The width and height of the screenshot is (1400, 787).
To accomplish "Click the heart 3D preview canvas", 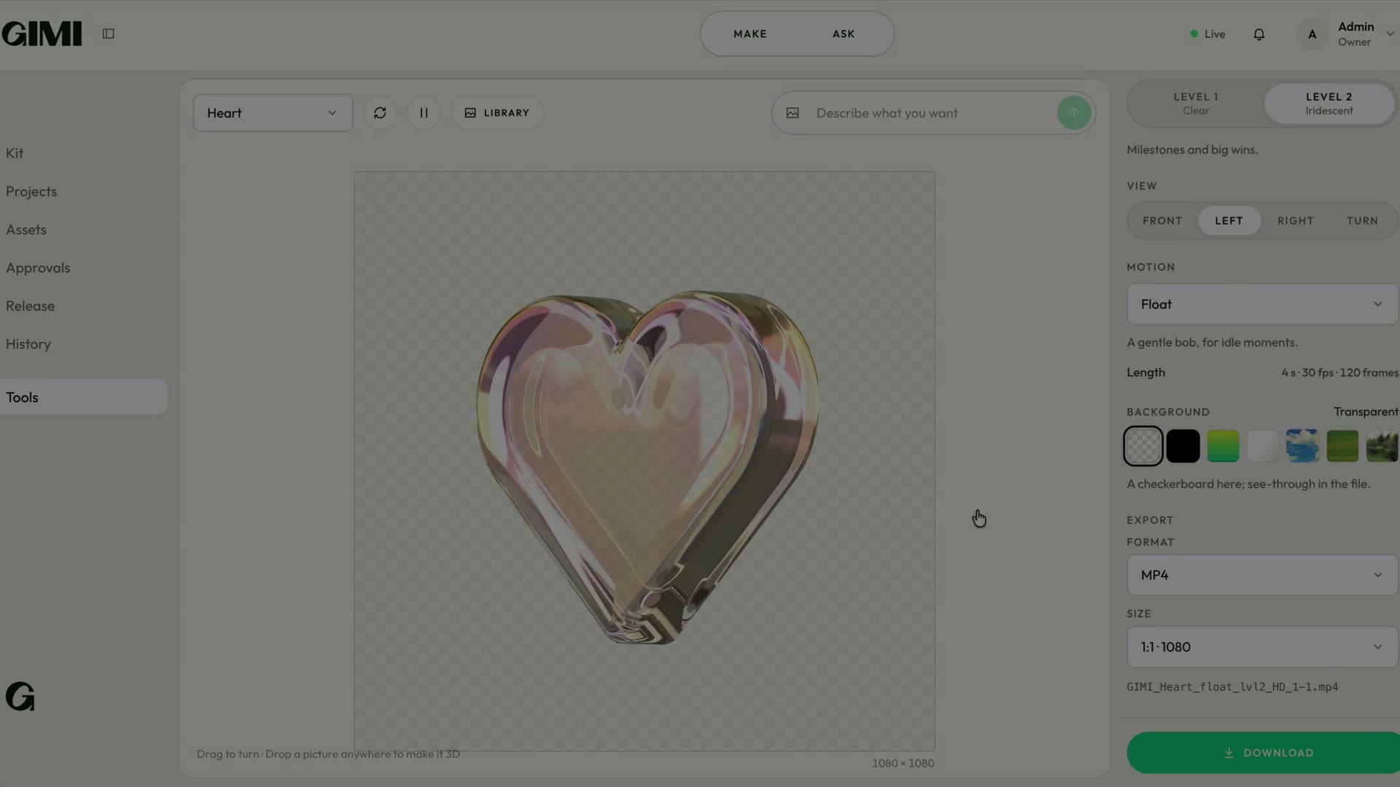I will click(645, 461).
